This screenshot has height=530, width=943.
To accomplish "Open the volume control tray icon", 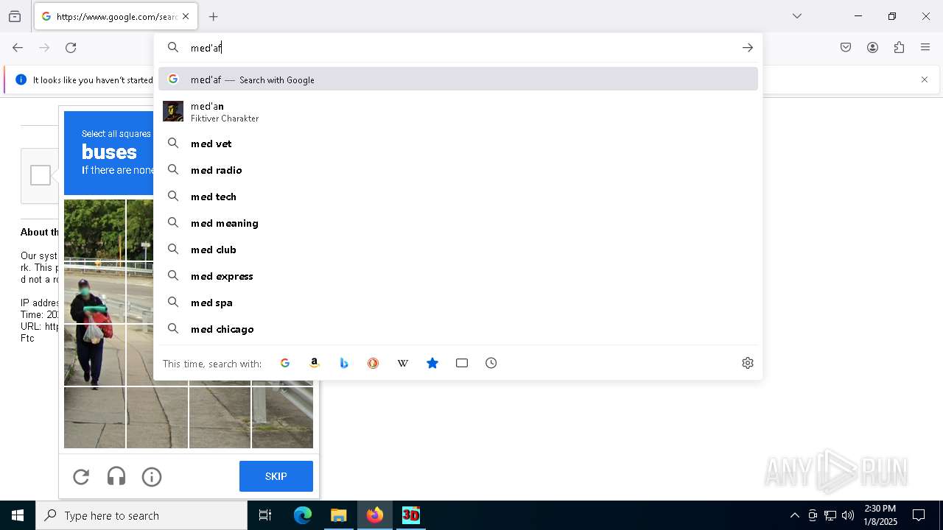I will pyautogui.click(x=848, y=515).
